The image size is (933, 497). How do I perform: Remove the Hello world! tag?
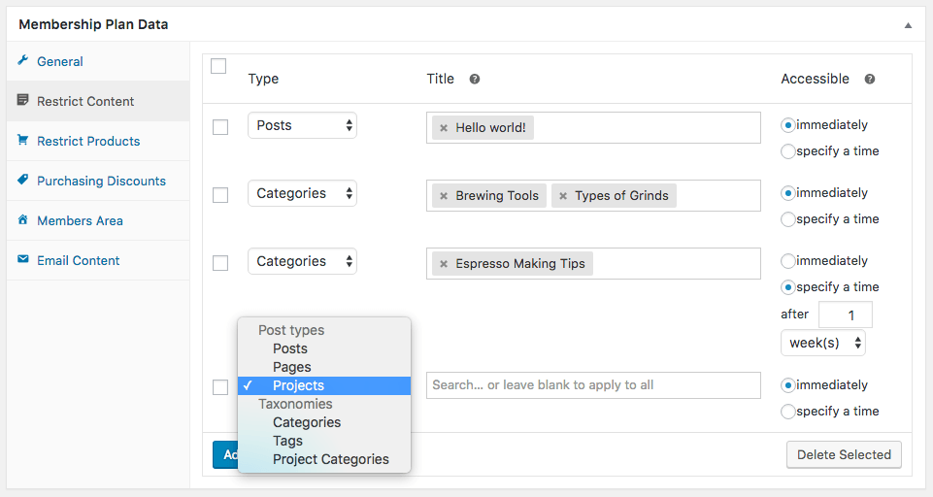coord(444,128)
